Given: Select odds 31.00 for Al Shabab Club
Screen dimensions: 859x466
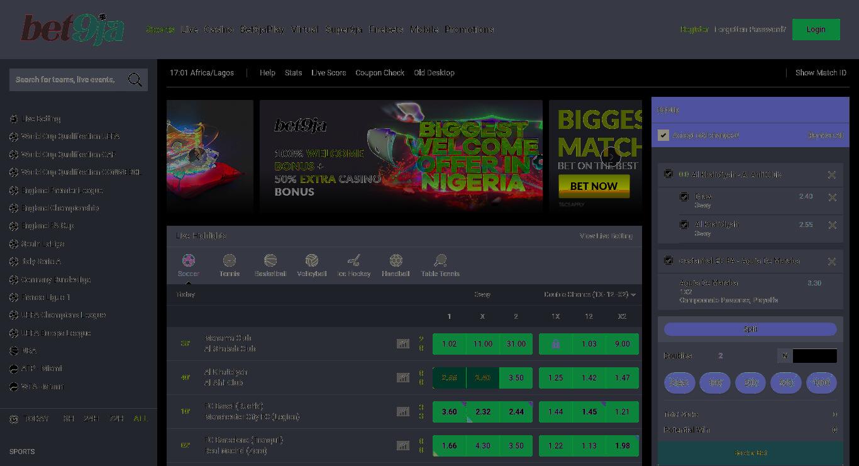Looking at the screenshot, I should pos(516,344).
